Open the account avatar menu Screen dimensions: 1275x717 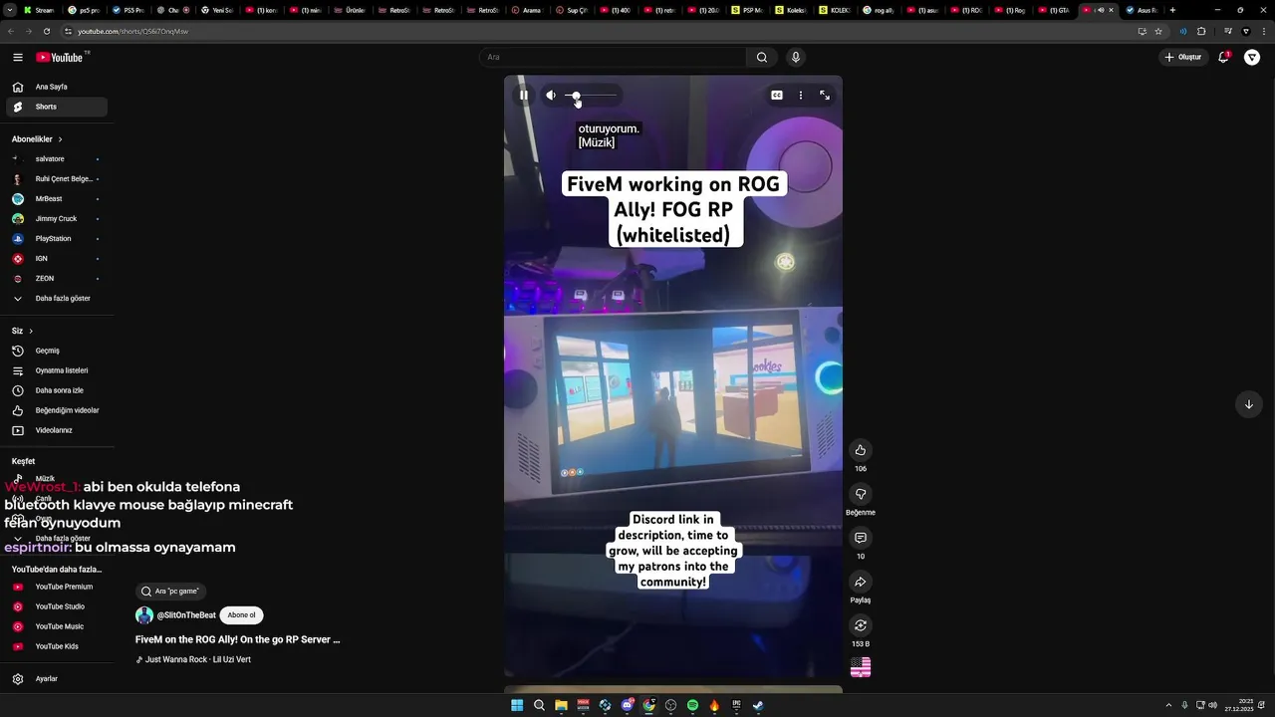(x=1252, y=58)
